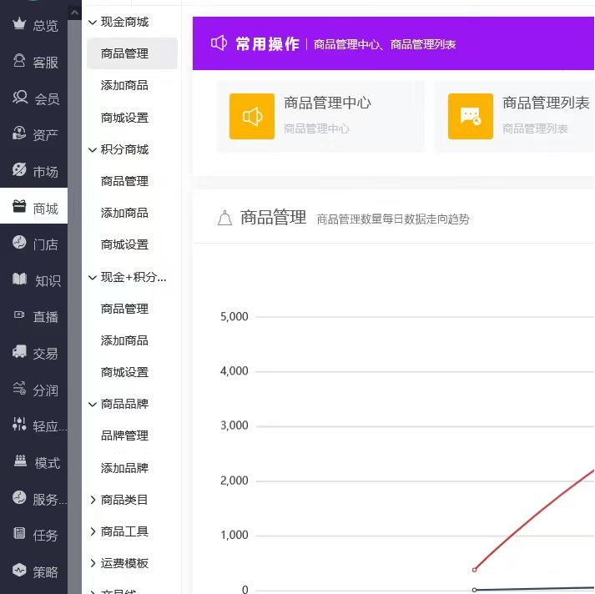
Task: Click the headset icon beside 客服
Action: (19, 61)
